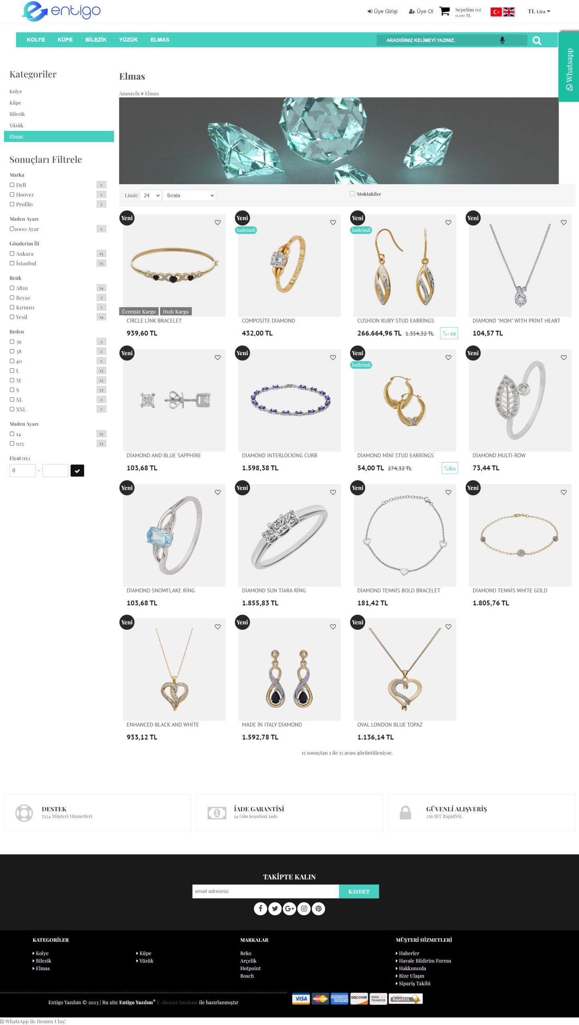Open the Limit 24 dropdown
The image size is (579, 1025).
pyautogui.click(x=151, y=195)
